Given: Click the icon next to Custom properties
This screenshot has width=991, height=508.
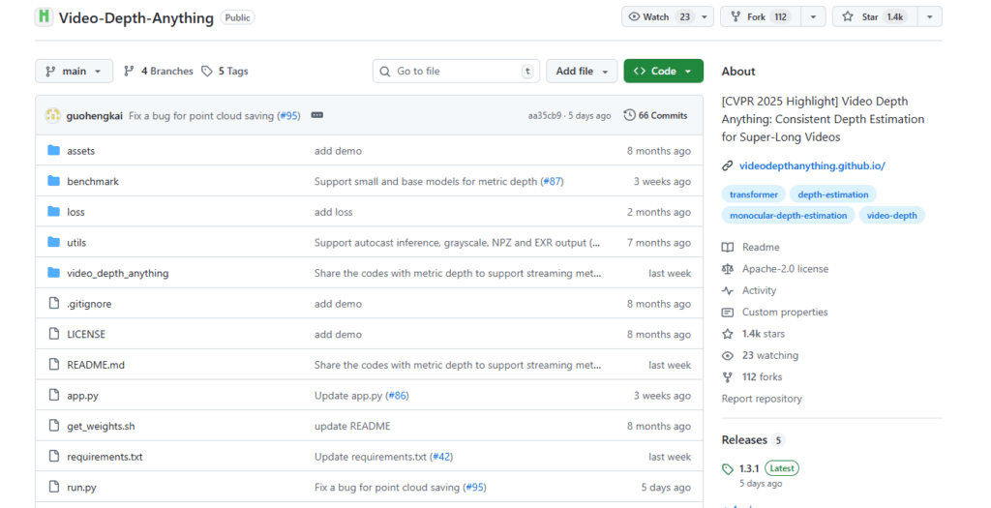Looking at the screenshot, I should pos(728,313).
